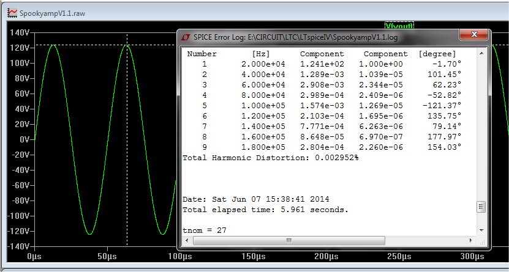Click the Total Harmonic Distortion: 0.002952% line
The width and height of the screenshot is (509, 272).
[270, 158]
